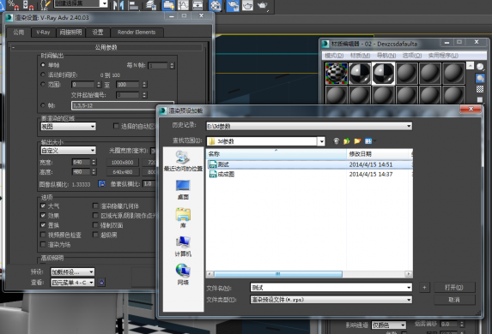Click the Render Setup teapot icon
The height and width of the screenshot is (334, 492).
[x=233, y=5]
